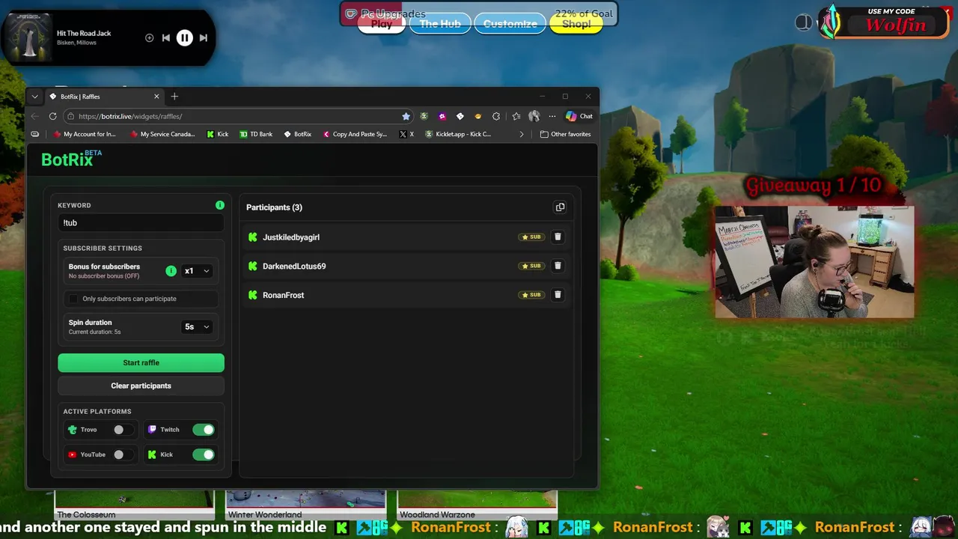Open My Account for In... bookmark
The height and width of the screenshot is (539, 958).
pyautogui.click(x=84, y=134)
